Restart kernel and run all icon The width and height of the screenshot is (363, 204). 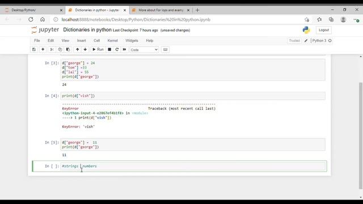coord(125,49)
